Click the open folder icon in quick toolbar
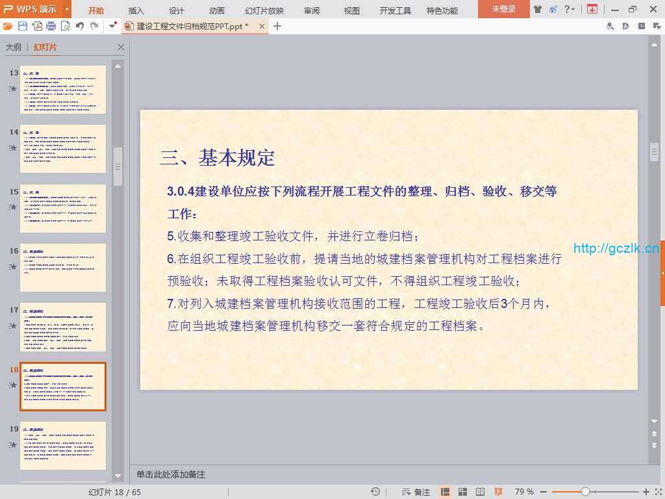Viewport: 665px width, 499px height. pos(8,26)
